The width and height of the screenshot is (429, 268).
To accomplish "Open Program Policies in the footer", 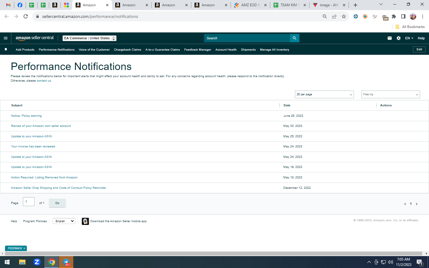I will (x=35, y=221).
